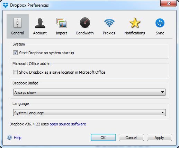
Task: Click the General light switch icon
Action: coord(17,23)
